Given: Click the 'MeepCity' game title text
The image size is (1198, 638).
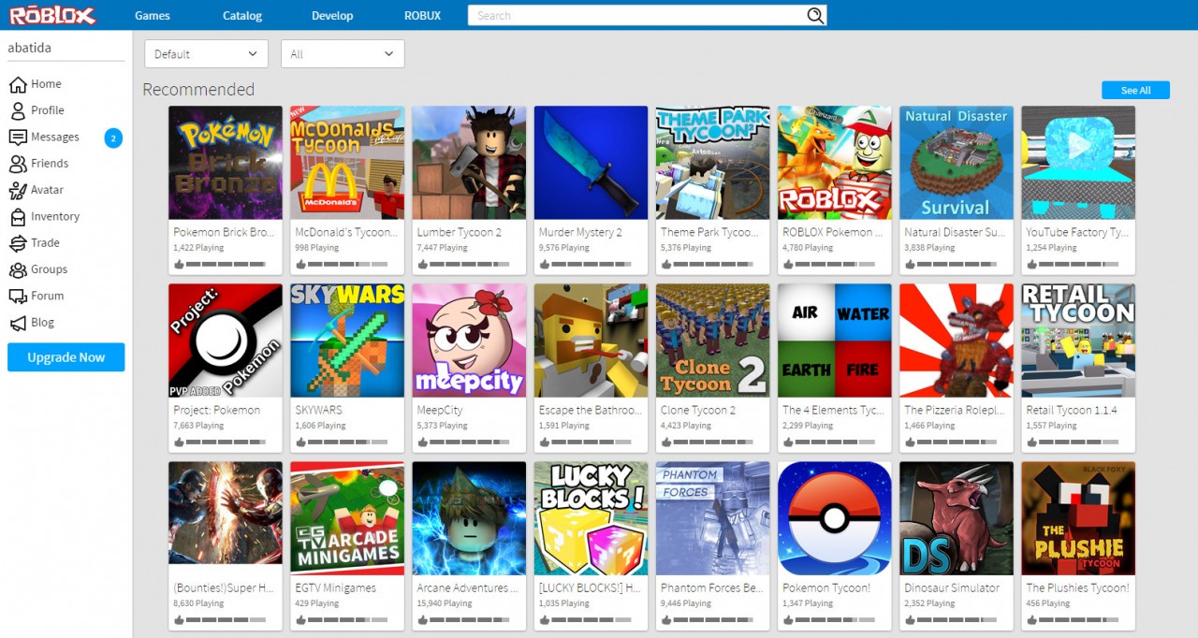Looking at the screenshot, I should click(x=440, y=410).
